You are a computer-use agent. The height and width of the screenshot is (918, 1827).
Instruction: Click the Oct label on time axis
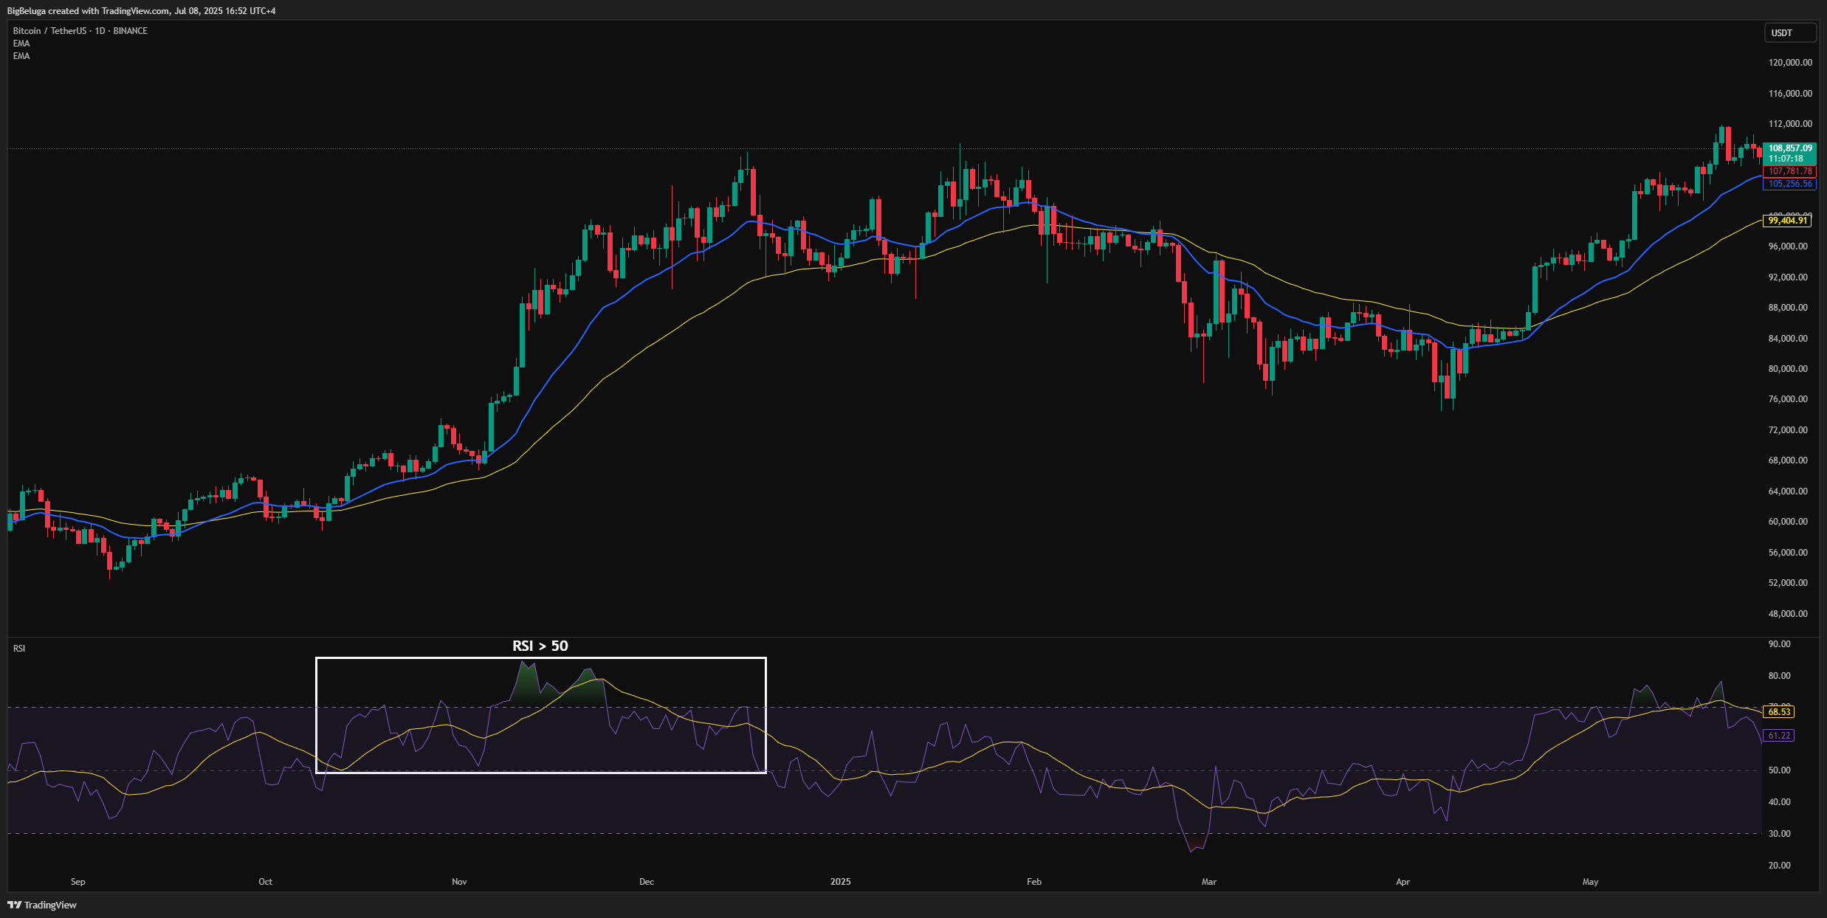tap(266, 882)
